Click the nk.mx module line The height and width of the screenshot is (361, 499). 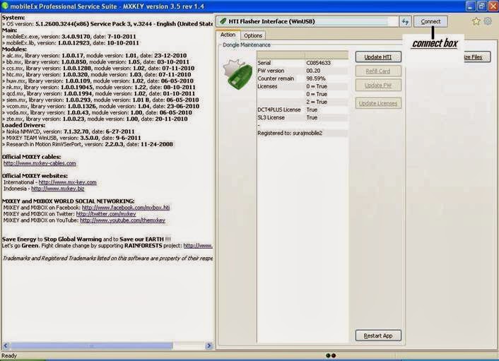point(99,87)
